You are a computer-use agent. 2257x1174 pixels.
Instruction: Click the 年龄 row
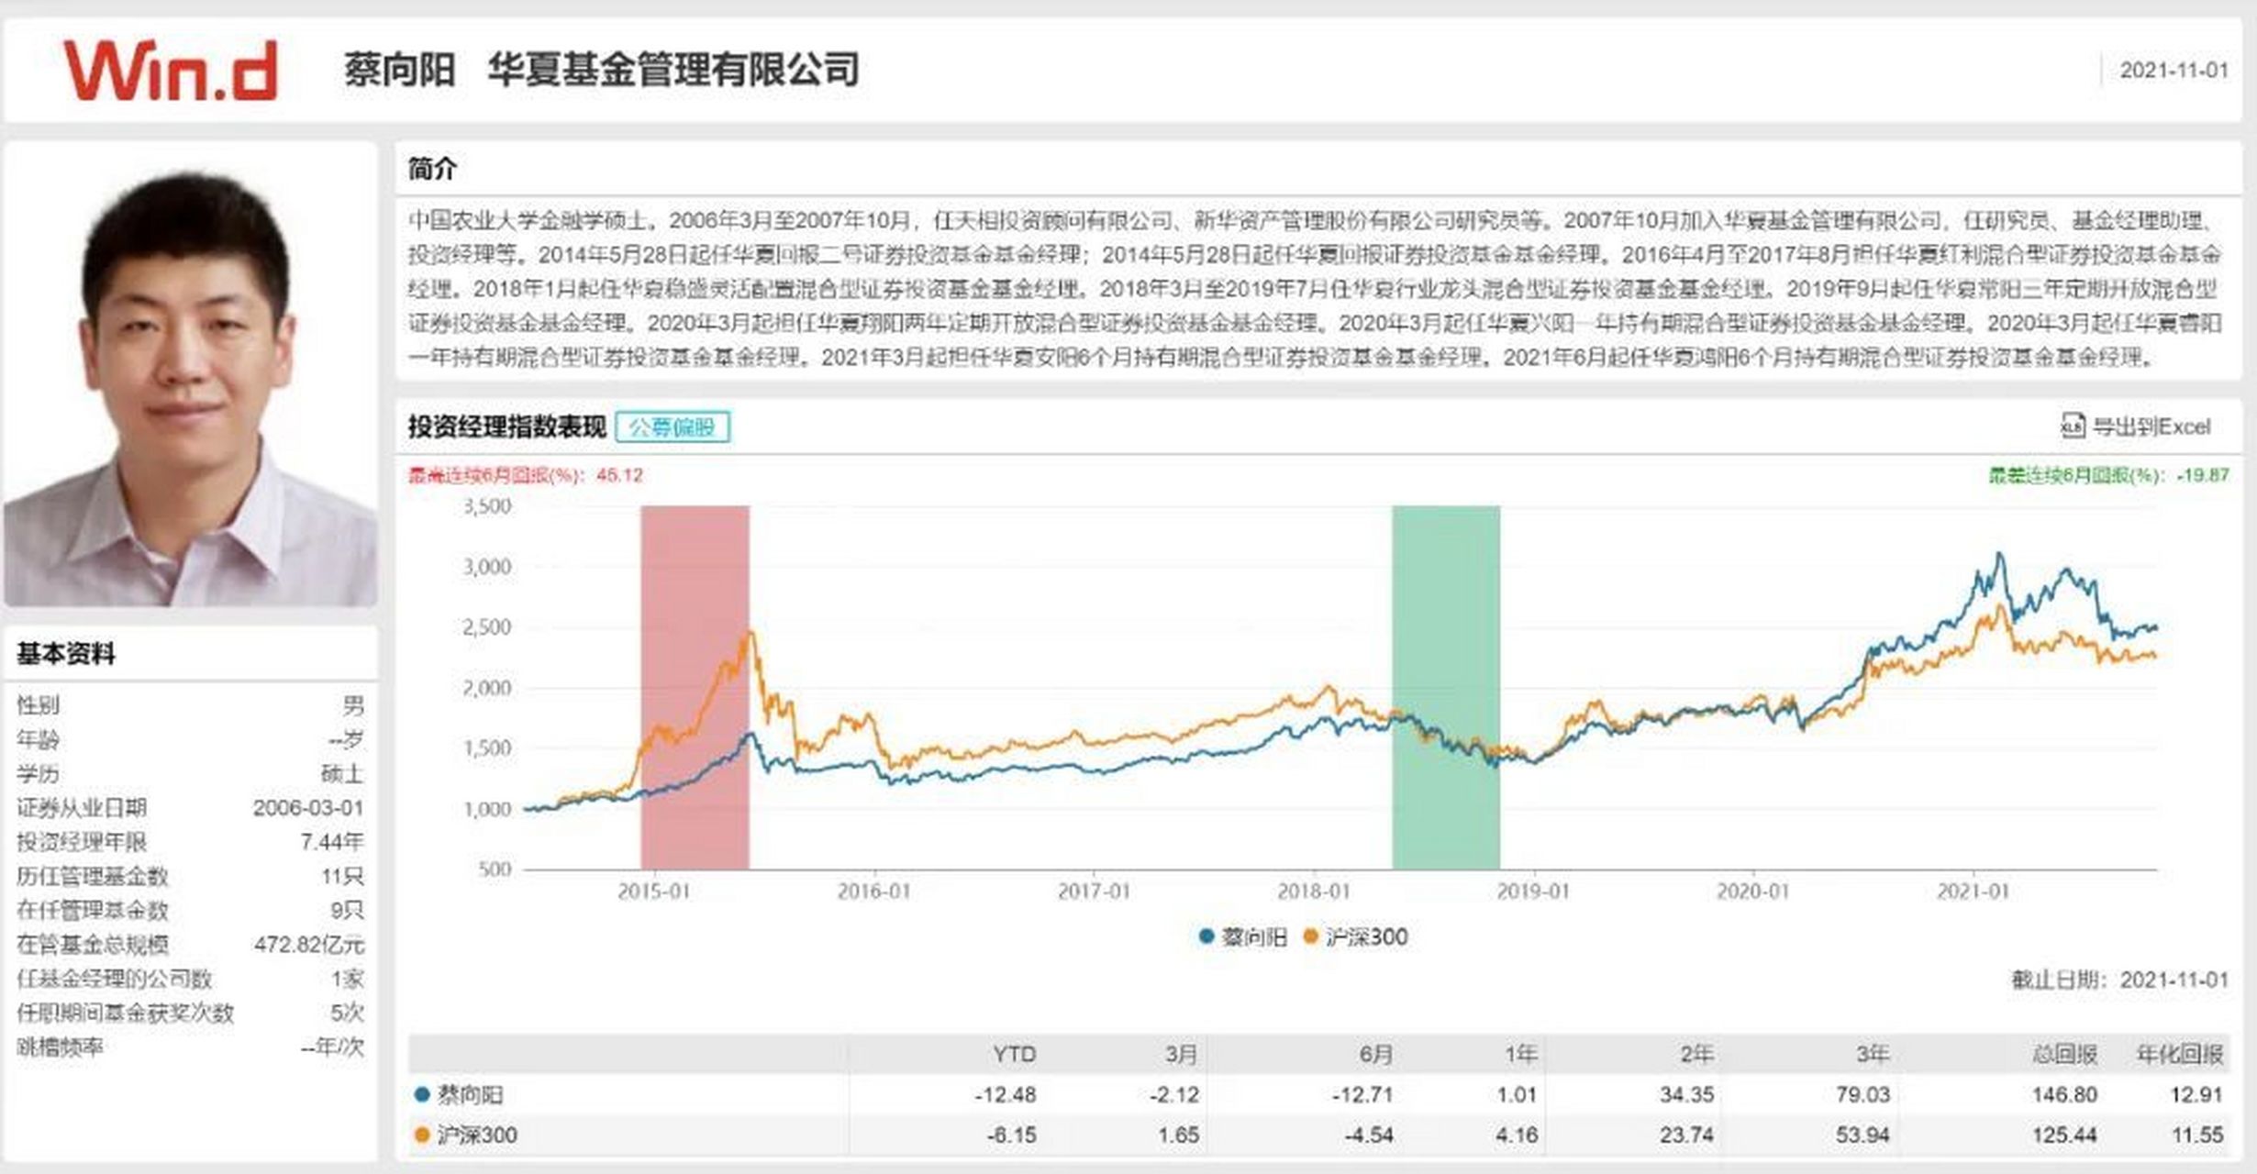click(191, 739)
